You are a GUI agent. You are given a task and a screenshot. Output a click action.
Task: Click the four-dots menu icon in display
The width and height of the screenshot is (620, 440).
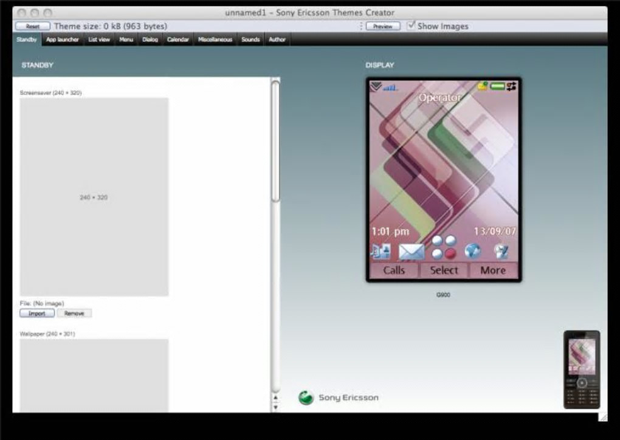pyautogui.click(x=444, y=247)
